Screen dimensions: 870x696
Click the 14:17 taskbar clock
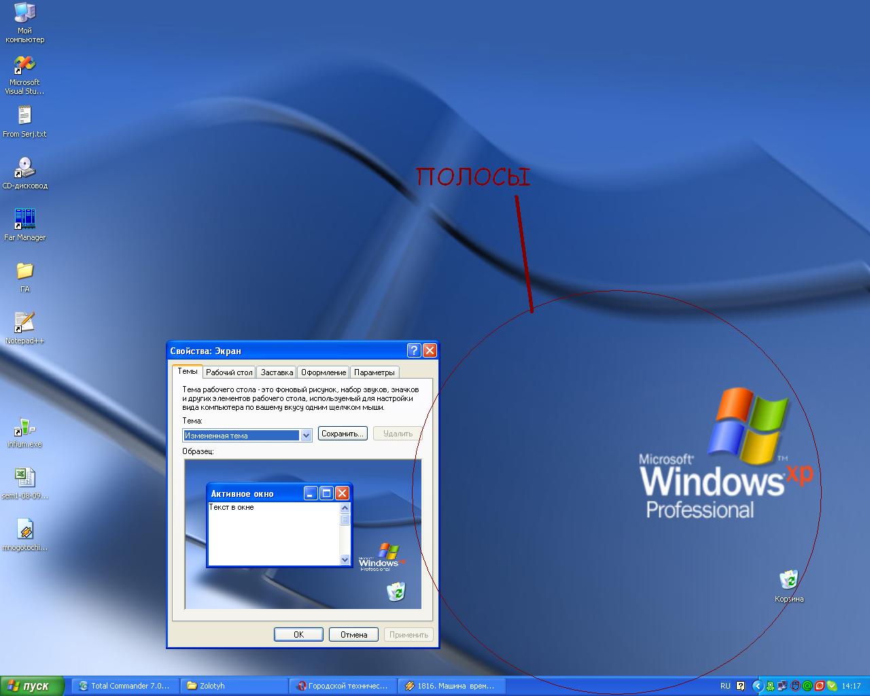coord(852,686)
